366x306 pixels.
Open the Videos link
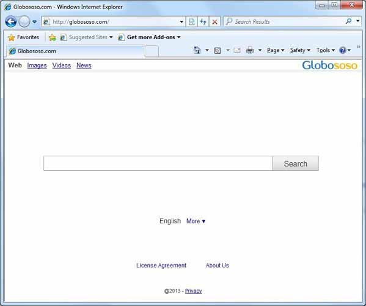[61, 65]
